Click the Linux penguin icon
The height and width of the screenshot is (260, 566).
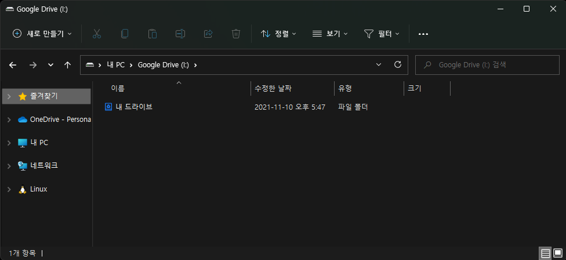pos(23,189)
